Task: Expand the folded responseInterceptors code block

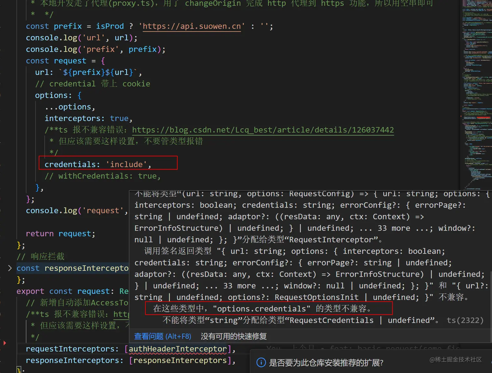Action: coord(10,268)
